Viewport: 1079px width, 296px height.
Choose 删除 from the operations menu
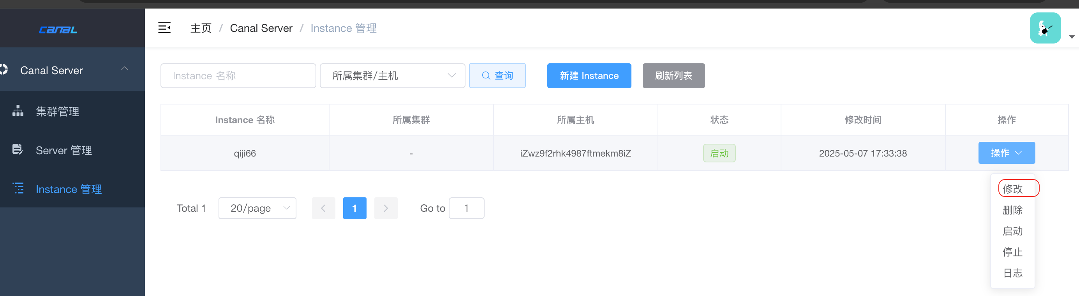(x=1013, y=210)
